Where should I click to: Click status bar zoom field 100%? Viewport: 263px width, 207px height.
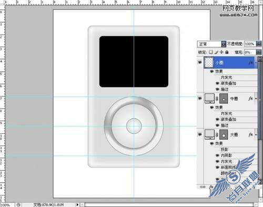(x=7, y=205)
